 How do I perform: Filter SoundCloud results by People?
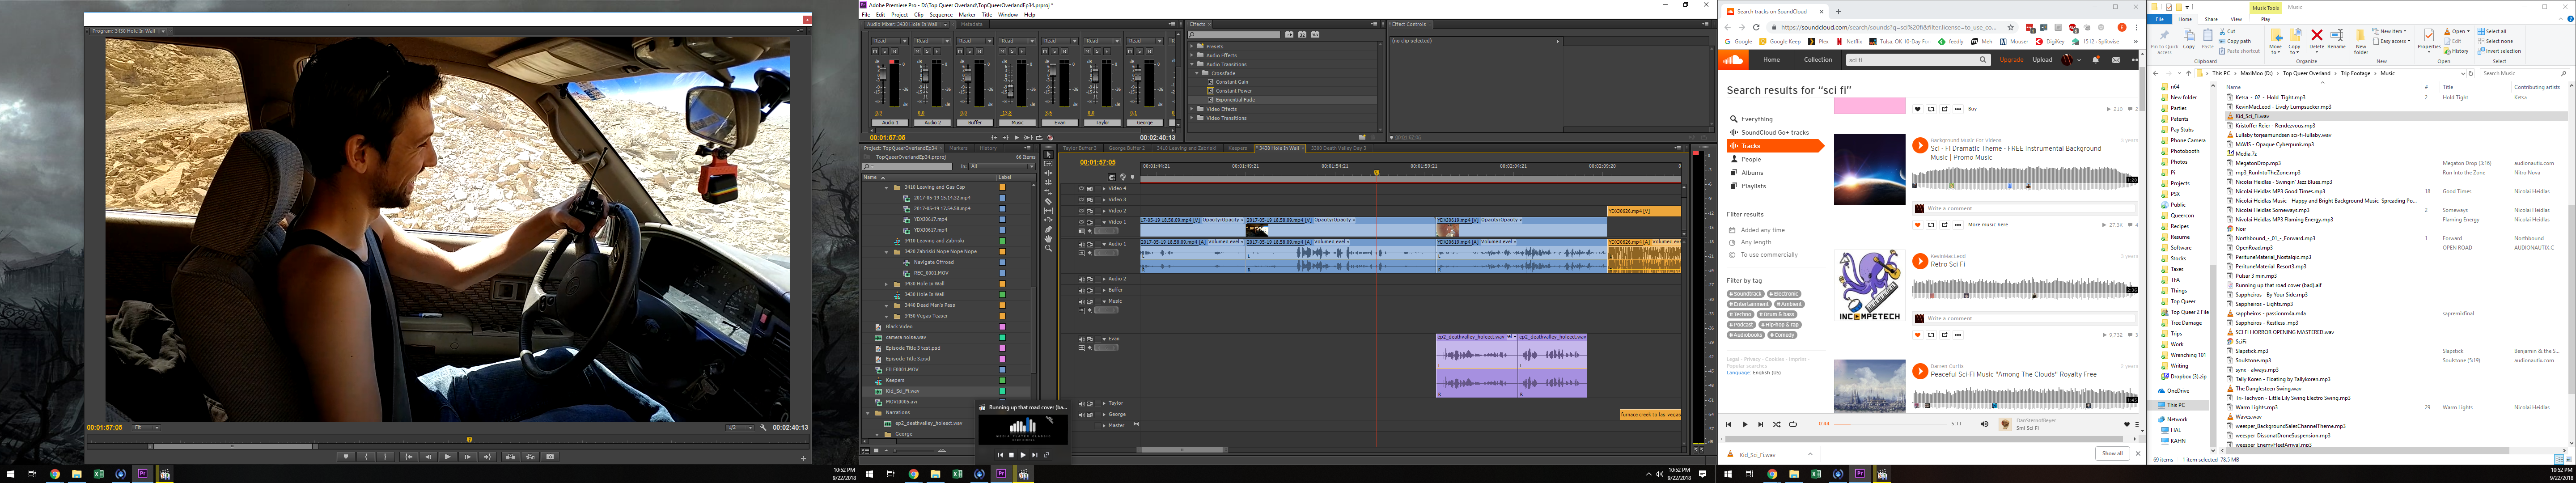(x=1751, y=159)
